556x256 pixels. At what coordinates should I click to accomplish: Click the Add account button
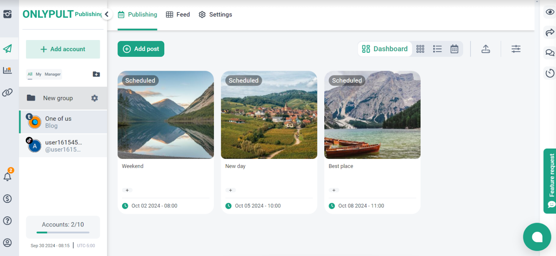point(63,49)
